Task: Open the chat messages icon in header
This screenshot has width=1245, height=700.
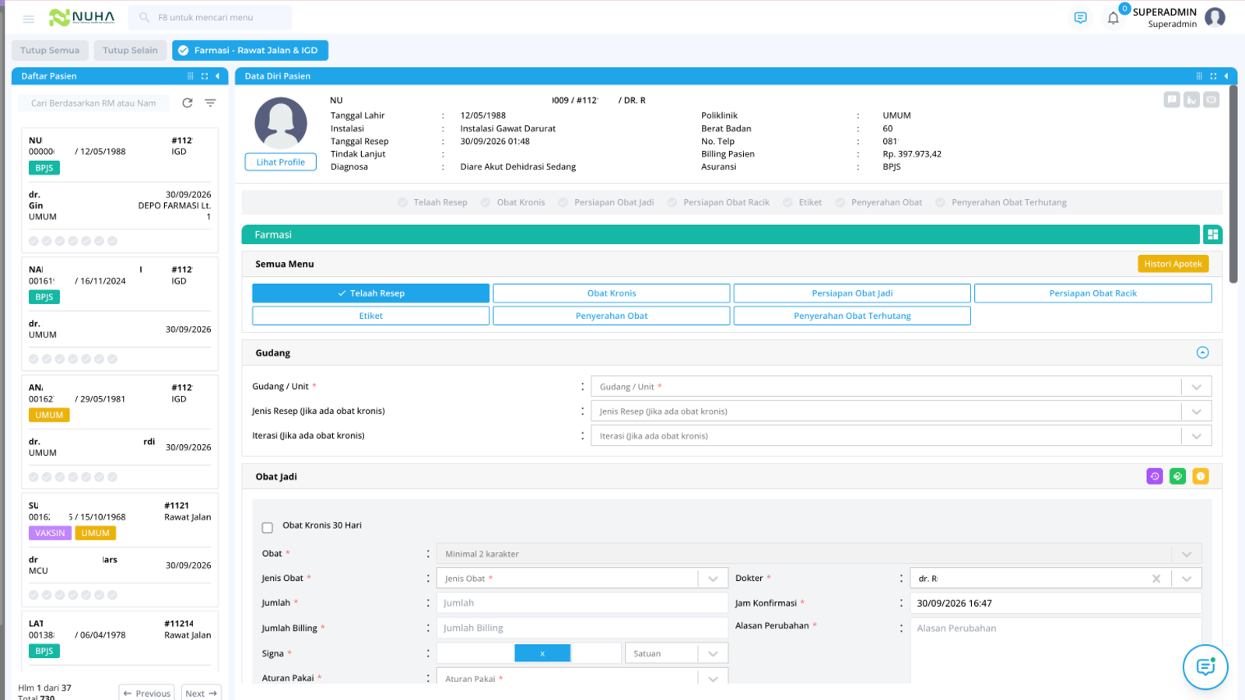Action: (1080, 18)
